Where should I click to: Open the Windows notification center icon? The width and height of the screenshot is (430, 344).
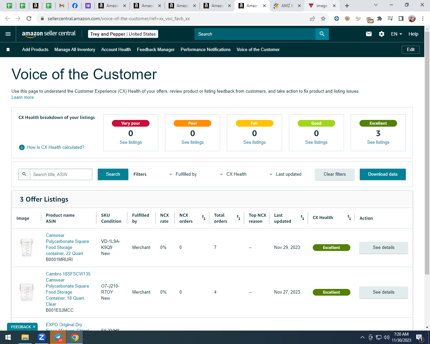pos(420,337)
